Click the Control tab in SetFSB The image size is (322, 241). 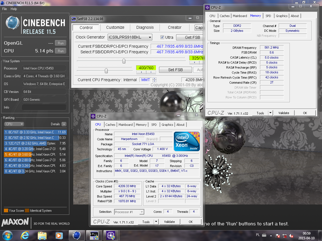pyautogui.click(x=86, y=28)
